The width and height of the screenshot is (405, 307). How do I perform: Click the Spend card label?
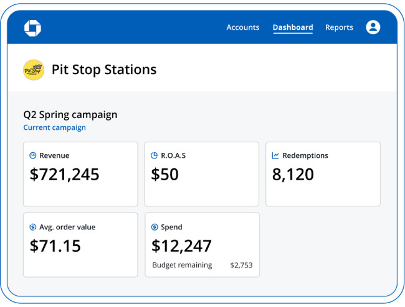coord(171,227)
